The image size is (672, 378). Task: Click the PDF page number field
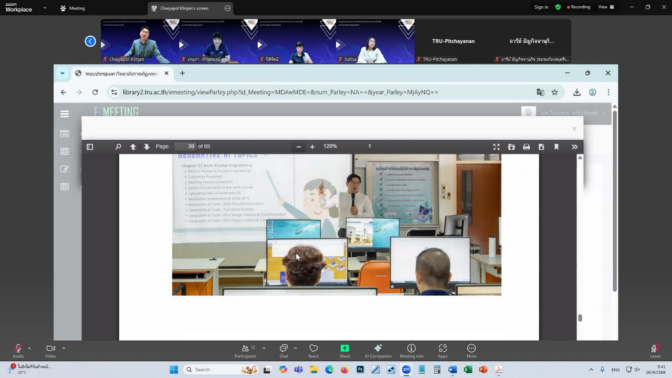[185, 146]
